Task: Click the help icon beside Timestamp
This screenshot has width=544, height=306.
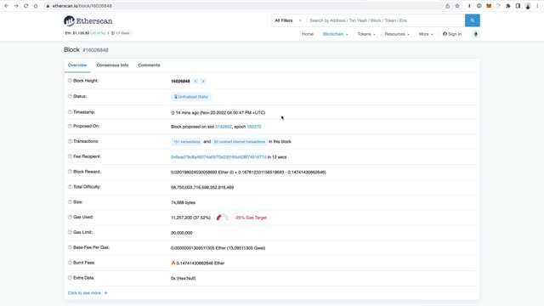Action: click(70, 112)
